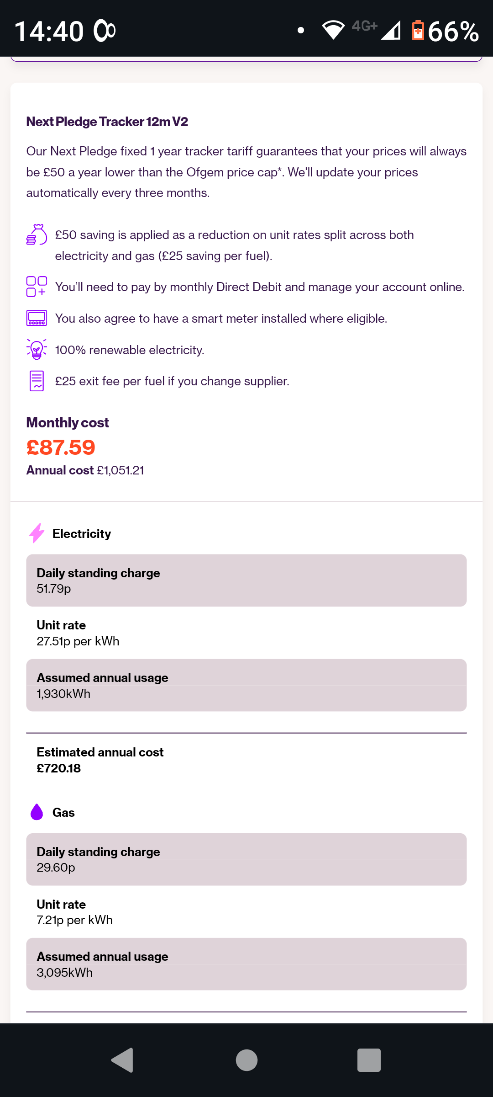Viewport: 493px width, 1097px height.
Task: Tap the gas Assumed annual usage 3,095kWh row
Action: point(246,964)
